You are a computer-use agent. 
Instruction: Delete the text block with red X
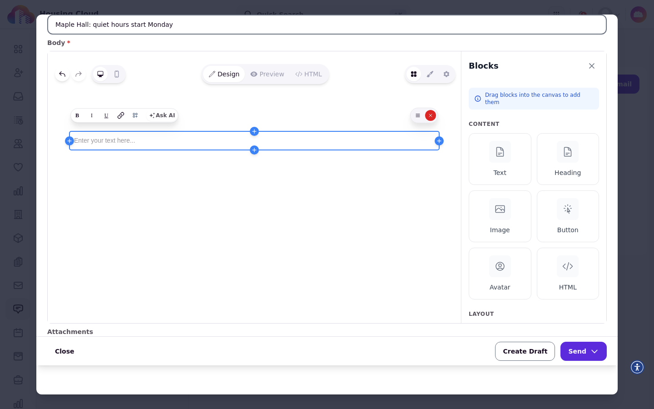431,115
